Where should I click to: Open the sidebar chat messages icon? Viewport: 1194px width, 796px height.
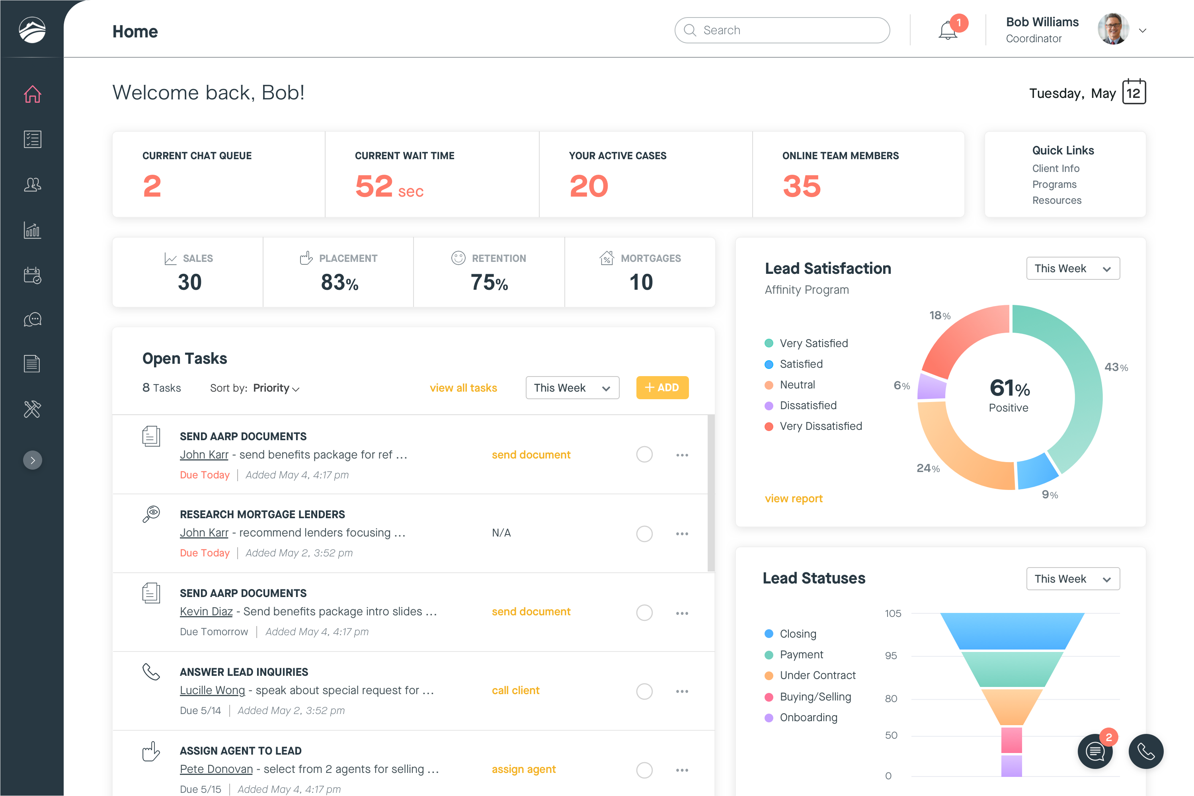pyautogui.click(x=32, y=319)
